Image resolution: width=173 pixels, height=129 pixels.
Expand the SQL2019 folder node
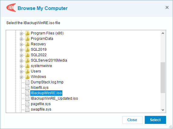pyautogui.click(x=21, y=50)
